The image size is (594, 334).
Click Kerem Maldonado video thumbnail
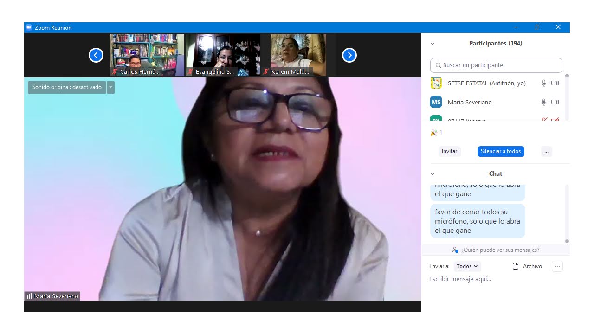(x=298, y=55)
